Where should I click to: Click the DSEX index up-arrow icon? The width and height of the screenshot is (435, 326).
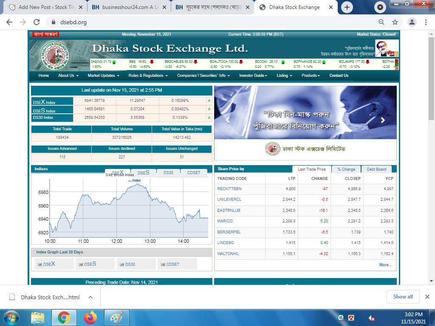(x=209, y=101)
